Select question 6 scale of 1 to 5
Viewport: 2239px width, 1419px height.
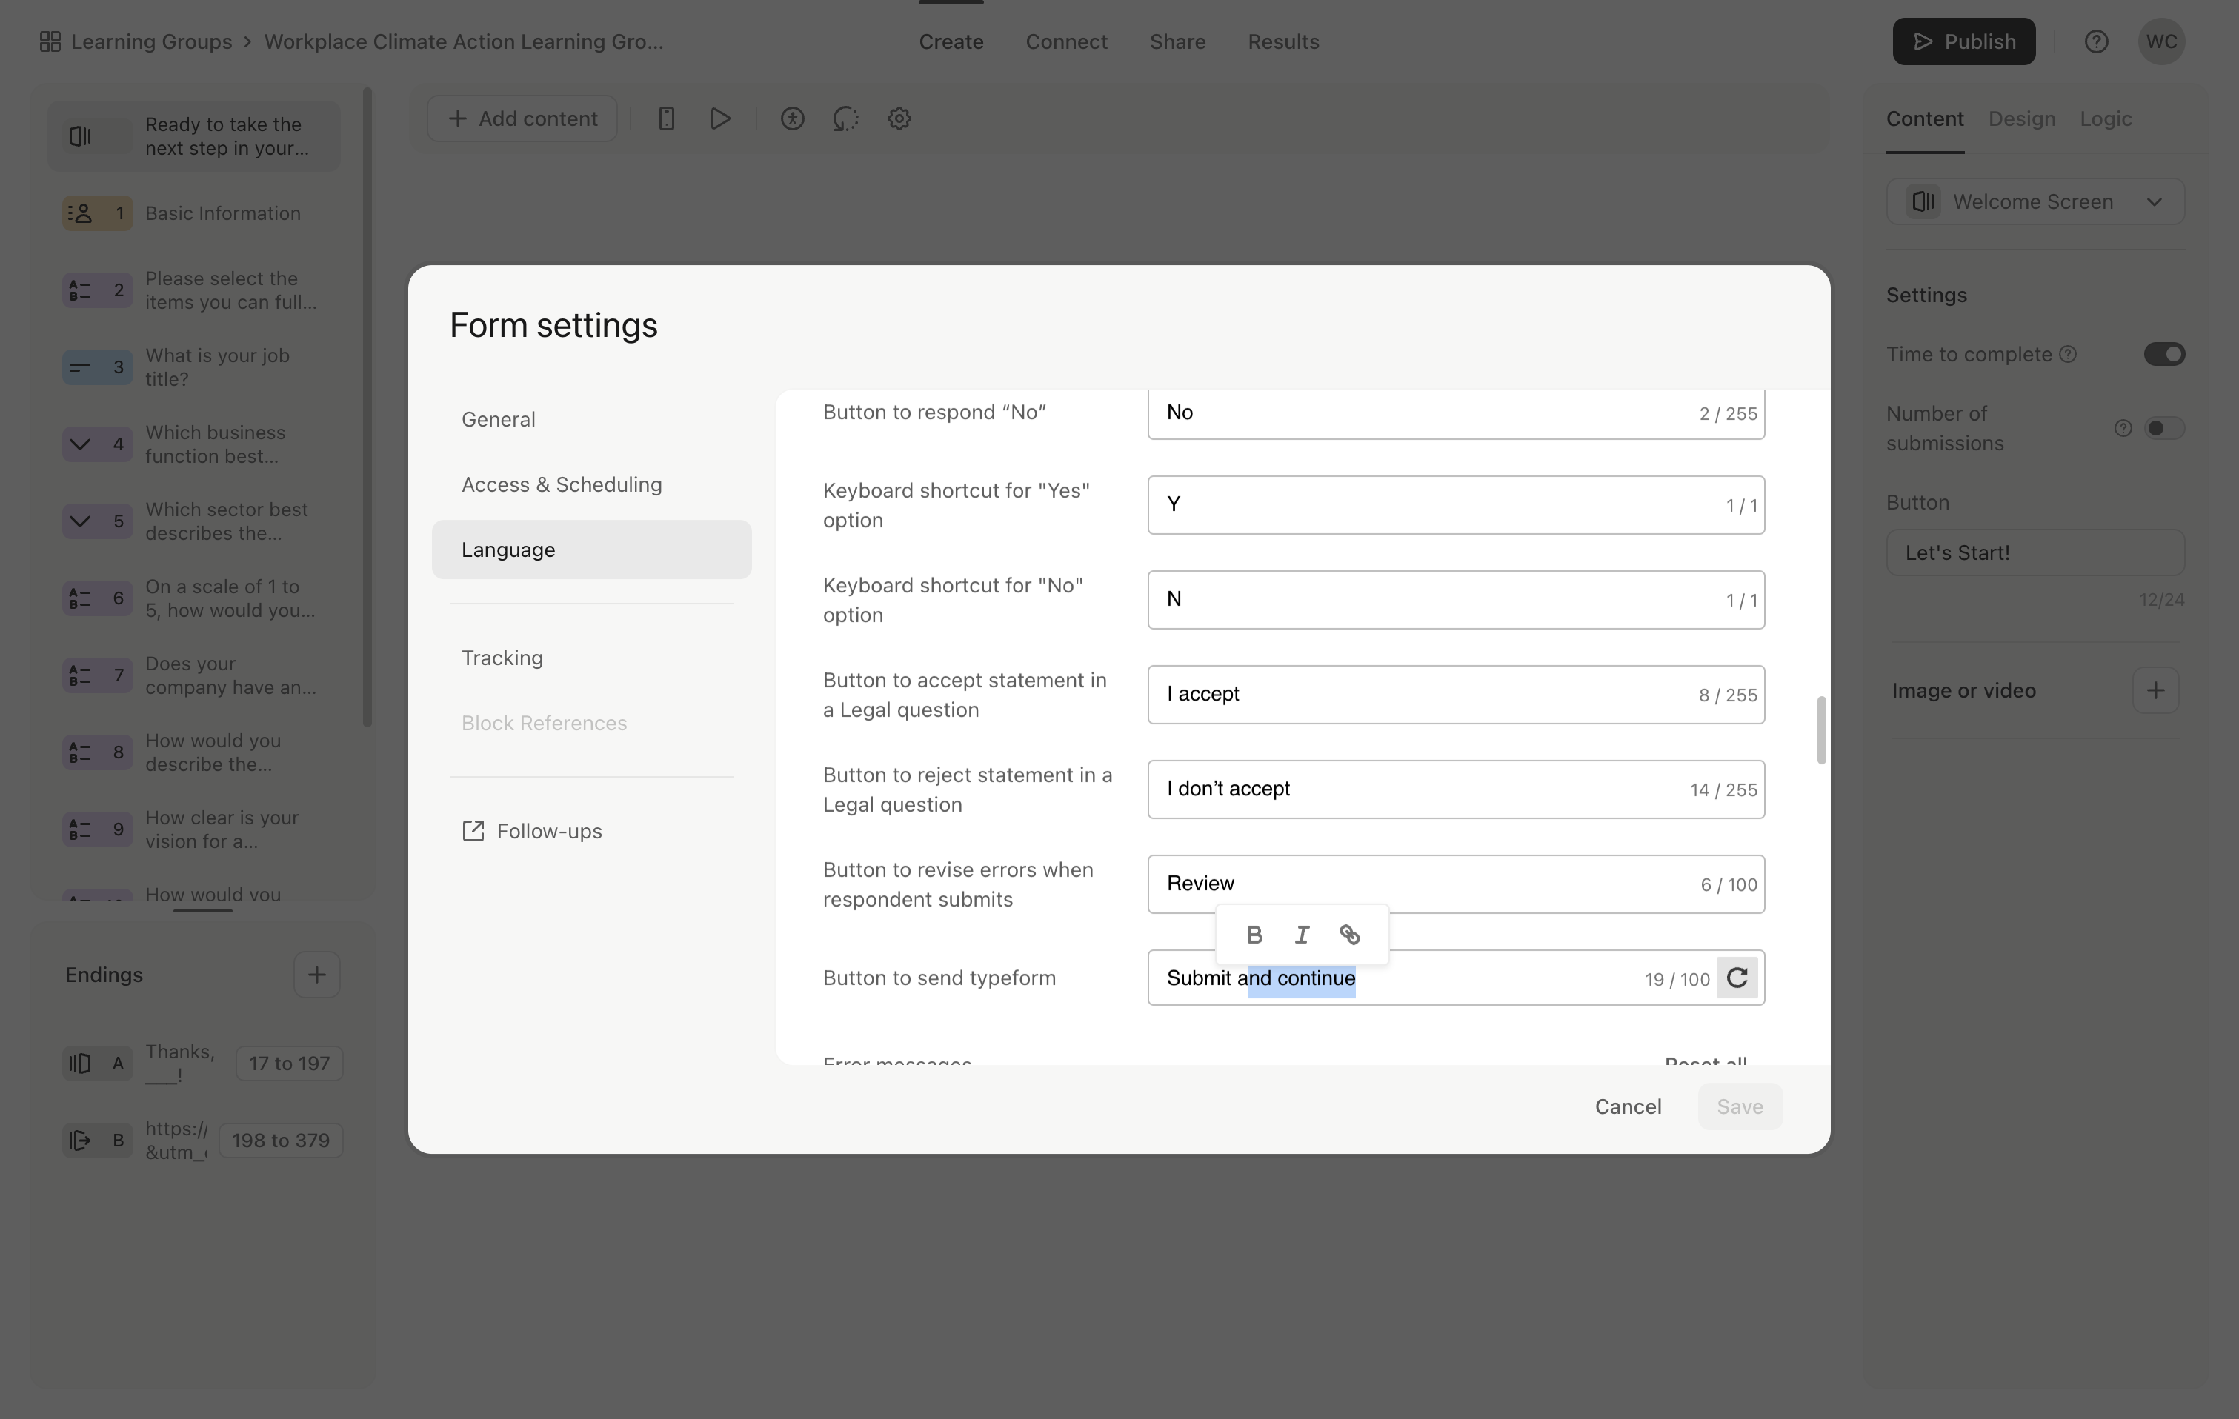click(x=194, y=598)
